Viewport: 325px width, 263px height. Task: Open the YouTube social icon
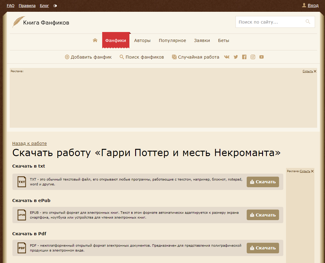pyautogui.click(x=262, y=57)
